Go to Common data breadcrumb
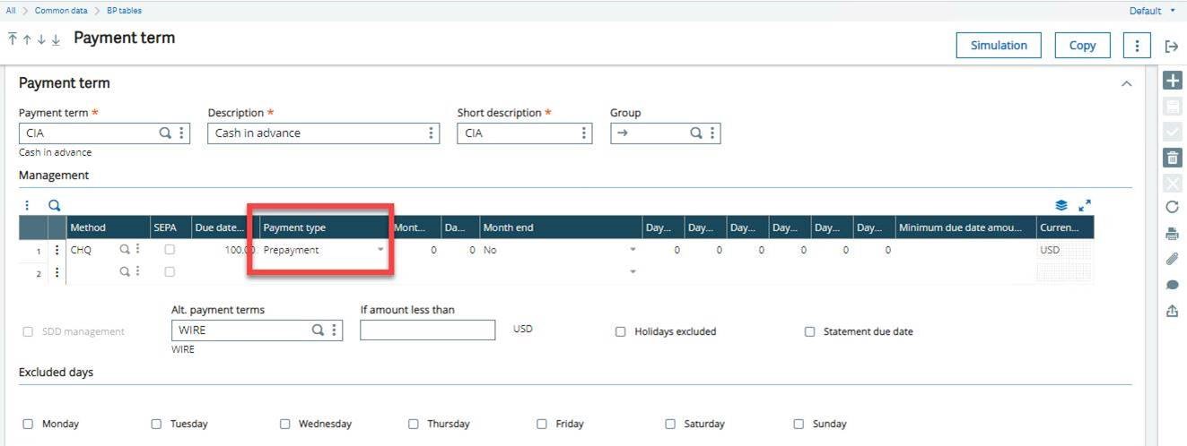The image size is (1187, 446). (x=59, y=11)
